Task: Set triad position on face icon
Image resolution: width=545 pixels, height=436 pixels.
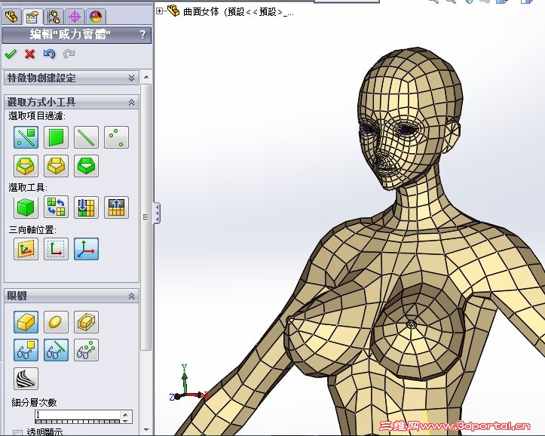Action: [26, 249]
